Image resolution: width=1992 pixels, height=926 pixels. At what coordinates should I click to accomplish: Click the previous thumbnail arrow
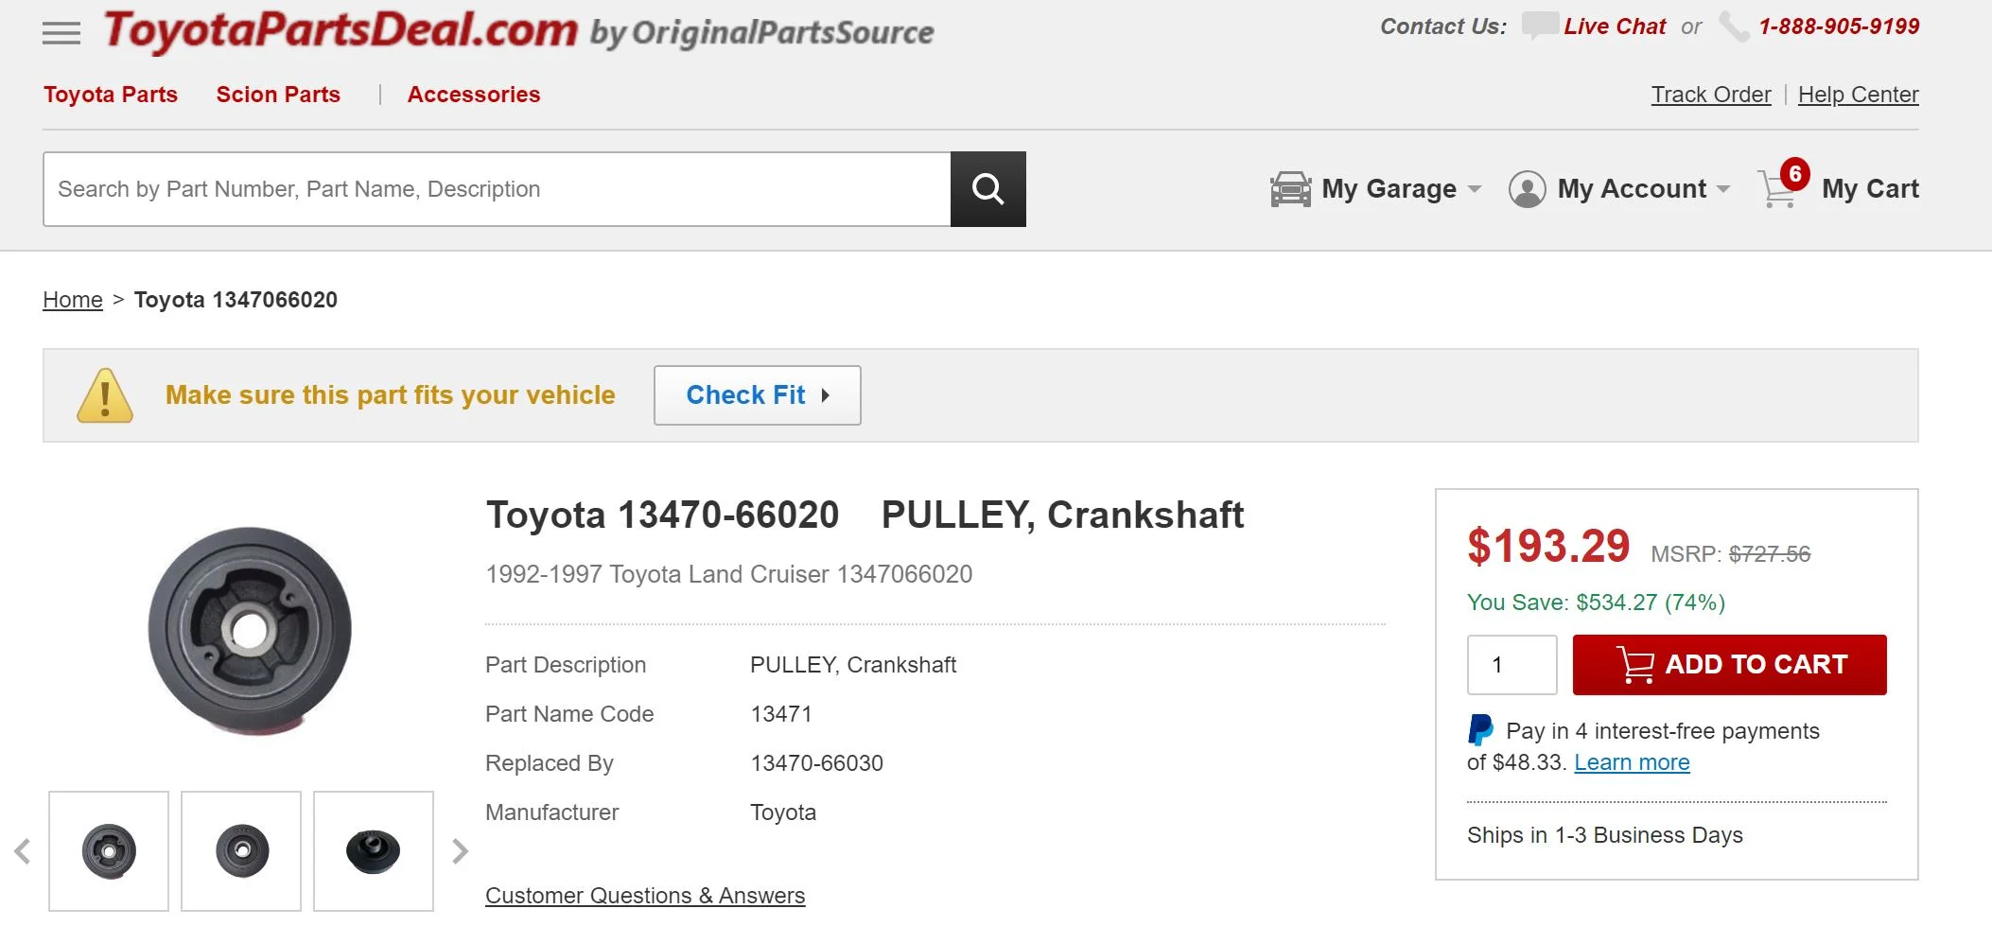(23, 851)
